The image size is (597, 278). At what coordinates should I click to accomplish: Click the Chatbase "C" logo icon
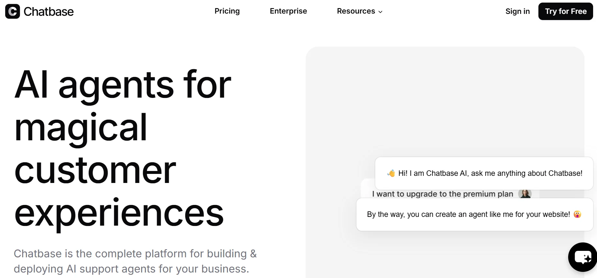pyautogui.click(x=12, y=12)
